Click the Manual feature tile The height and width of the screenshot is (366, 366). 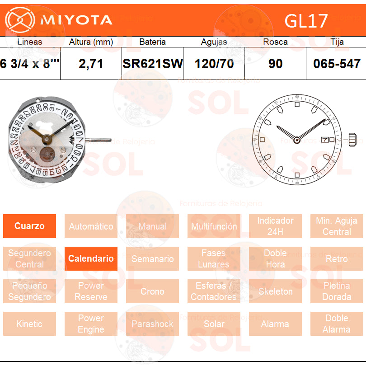pos(152,226)
